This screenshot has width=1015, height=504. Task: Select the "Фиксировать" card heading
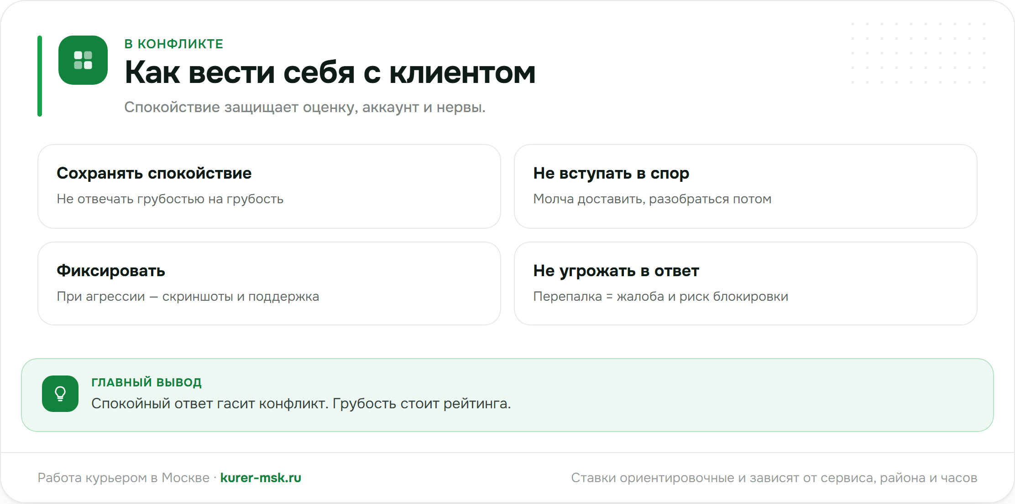coord(111,271)
